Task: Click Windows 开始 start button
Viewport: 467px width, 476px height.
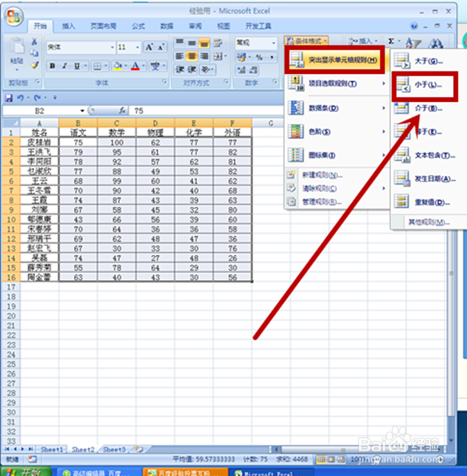Action: click(25, 471)
